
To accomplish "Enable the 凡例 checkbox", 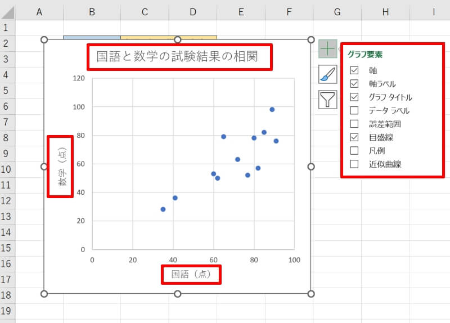I will pyautogui.click(x=354, y=150).
